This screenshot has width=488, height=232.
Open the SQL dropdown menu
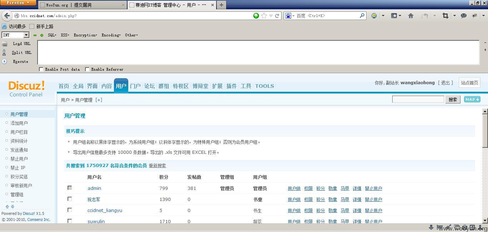[x=52, y=35]
